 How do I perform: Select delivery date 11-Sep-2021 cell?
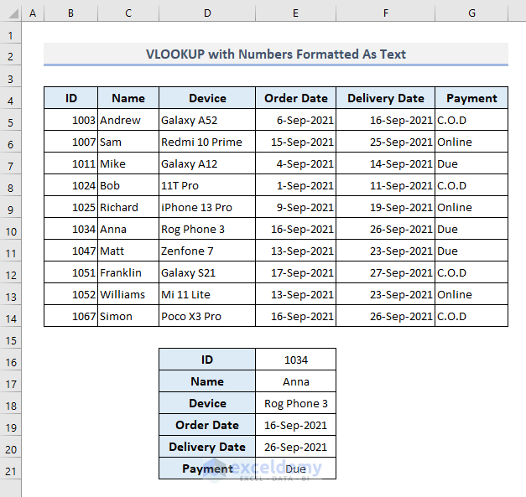[386, 185]
